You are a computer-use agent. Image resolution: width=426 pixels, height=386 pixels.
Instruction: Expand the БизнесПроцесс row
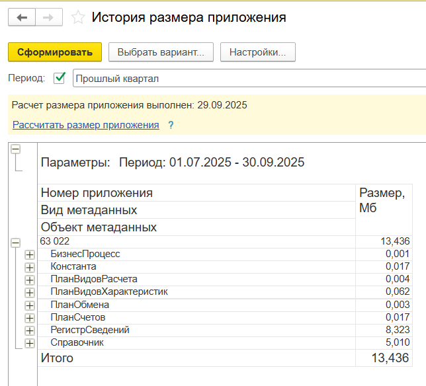click(29, 254)
